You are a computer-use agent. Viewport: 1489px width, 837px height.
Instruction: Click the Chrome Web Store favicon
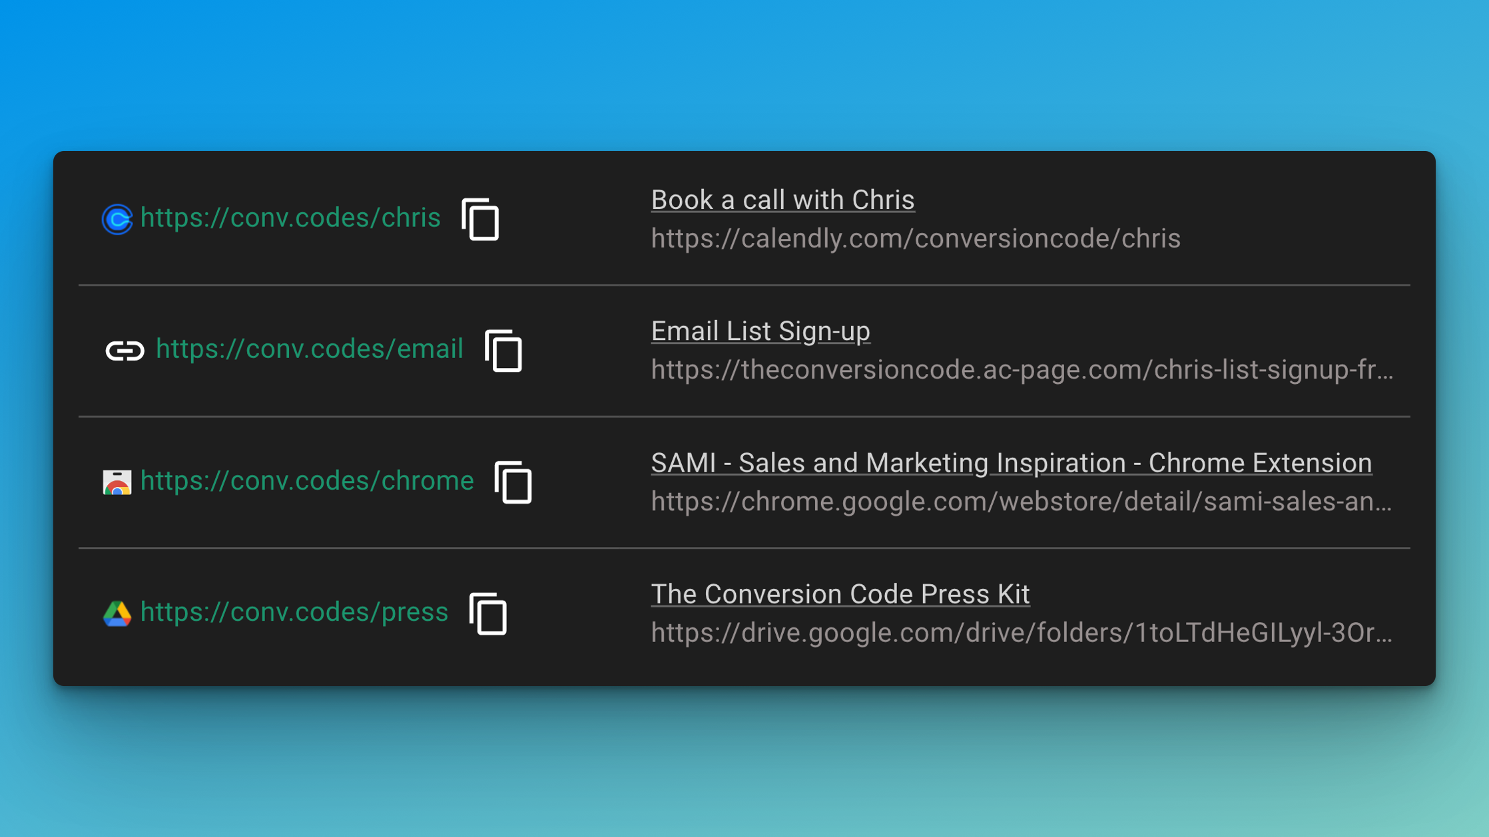[x=117, y=482]
